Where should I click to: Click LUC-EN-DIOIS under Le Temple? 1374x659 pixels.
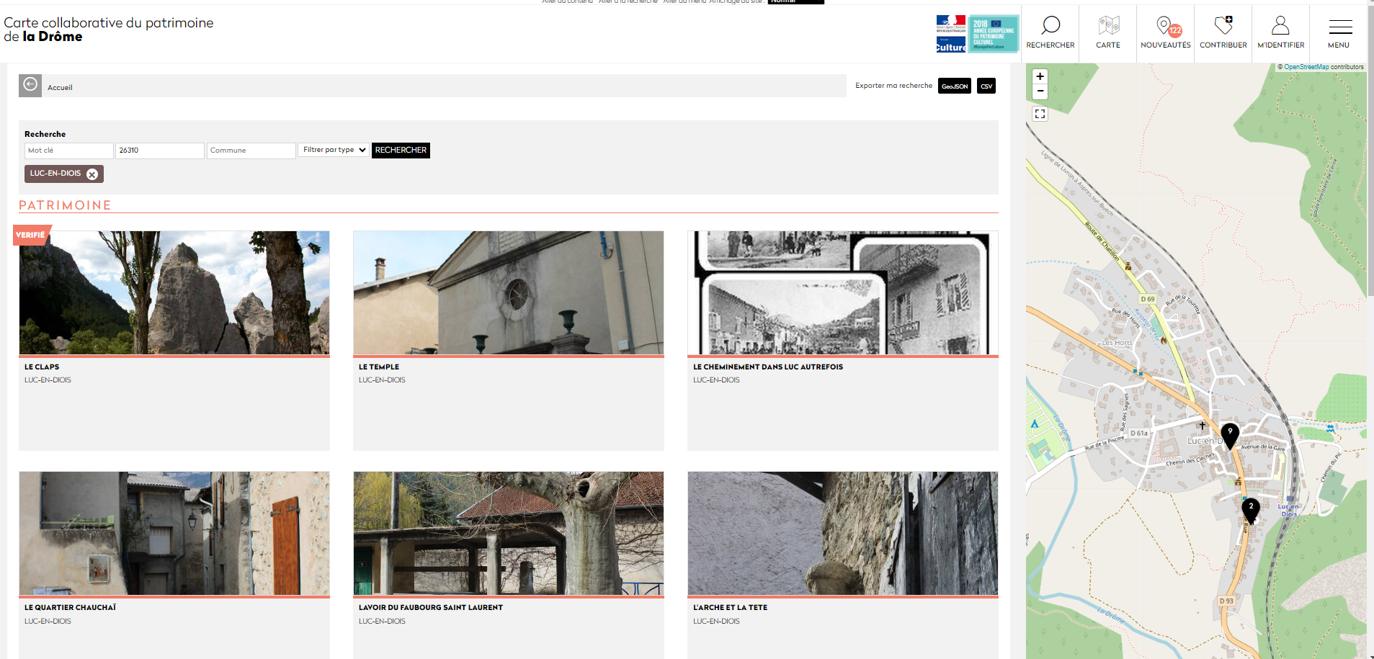coord(382,380)
